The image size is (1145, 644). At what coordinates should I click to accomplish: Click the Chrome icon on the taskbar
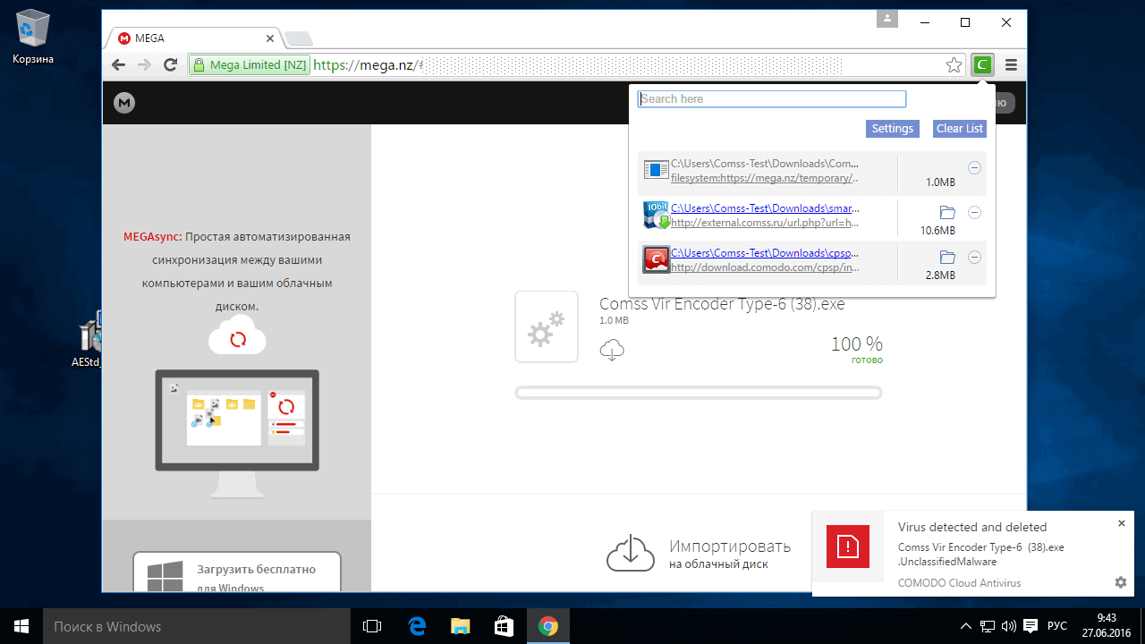coord(548,626)
